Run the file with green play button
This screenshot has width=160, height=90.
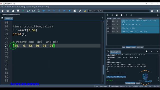coord(23,11)
